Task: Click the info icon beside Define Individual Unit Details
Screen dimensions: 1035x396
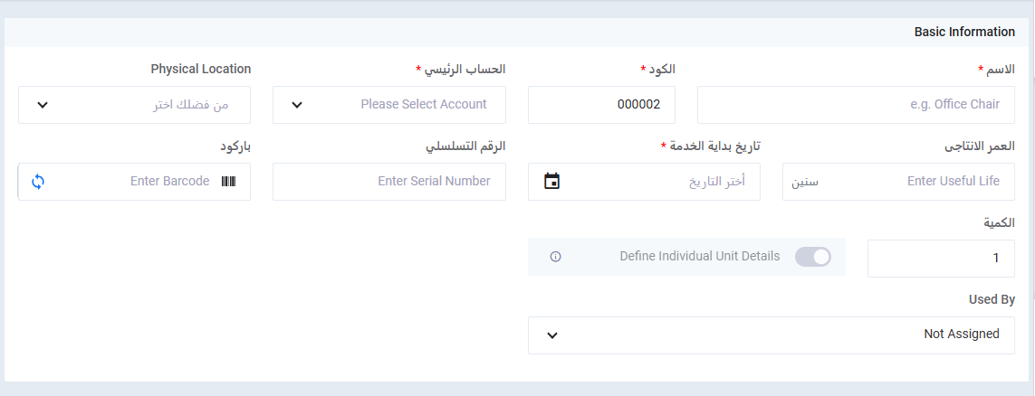Action: pos(555,257)
